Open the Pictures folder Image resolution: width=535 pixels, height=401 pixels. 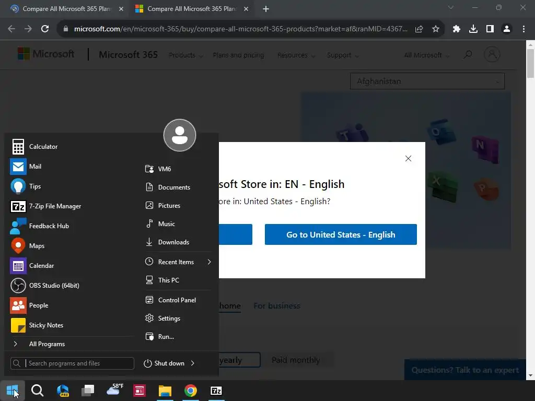163,206
